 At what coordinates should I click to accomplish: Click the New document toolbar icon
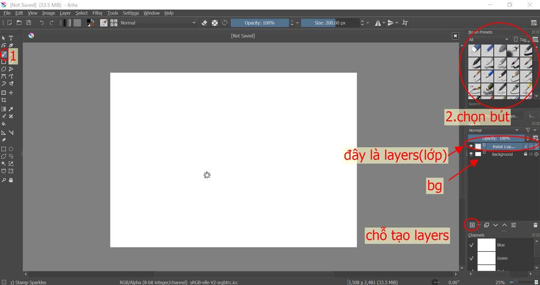coord(9,23)
